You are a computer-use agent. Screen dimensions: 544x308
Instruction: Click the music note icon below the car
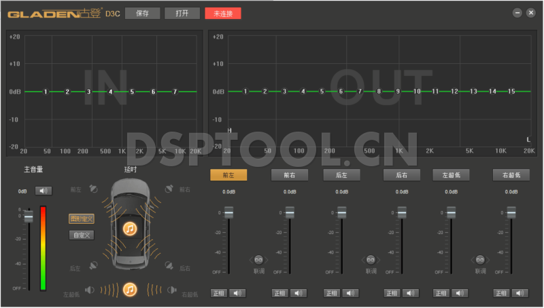pyautogui.click(x=130, y=290)
